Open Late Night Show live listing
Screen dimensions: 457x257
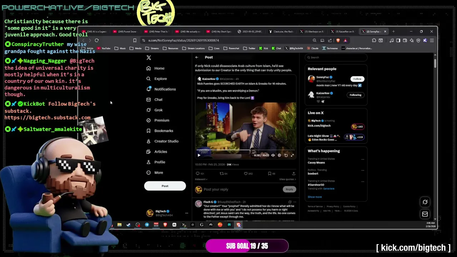pyautogui.click(x=336, y=137)
